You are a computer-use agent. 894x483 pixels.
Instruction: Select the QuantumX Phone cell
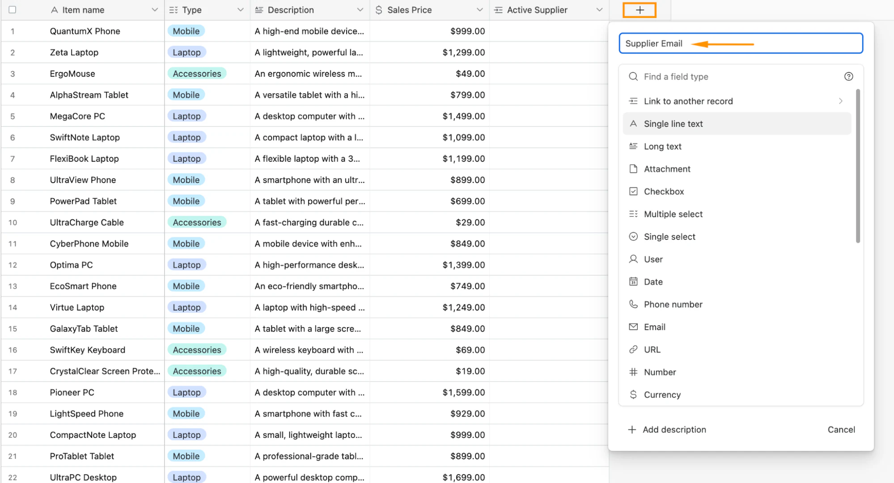click(85, 31)
